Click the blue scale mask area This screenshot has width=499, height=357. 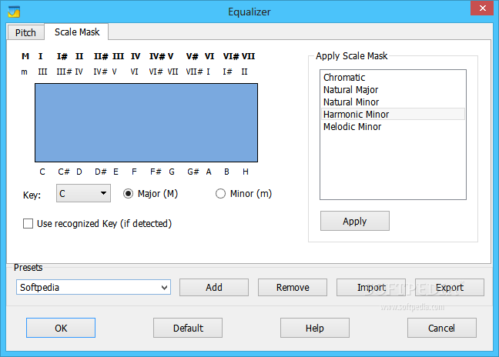(146, 122)
